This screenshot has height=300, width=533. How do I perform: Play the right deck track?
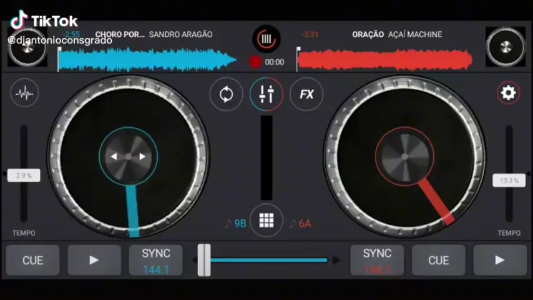[500, 260]
